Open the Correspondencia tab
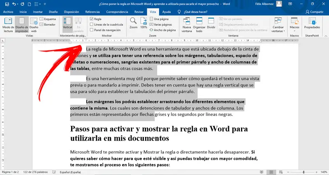329x175 pixels. point(117,12)
